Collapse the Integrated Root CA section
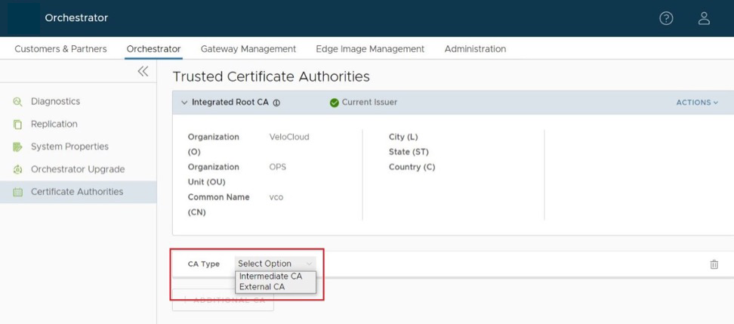This screenshot has width=734, height=324. [184, 103]
